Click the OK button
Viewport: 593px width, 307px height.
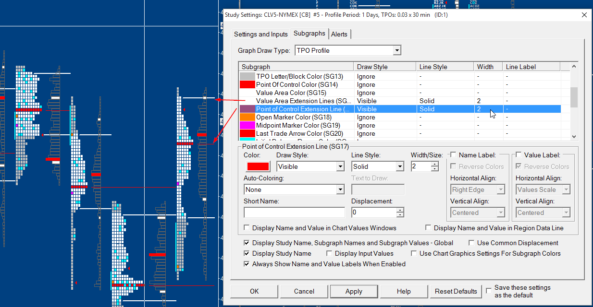[x=254, y=291]
